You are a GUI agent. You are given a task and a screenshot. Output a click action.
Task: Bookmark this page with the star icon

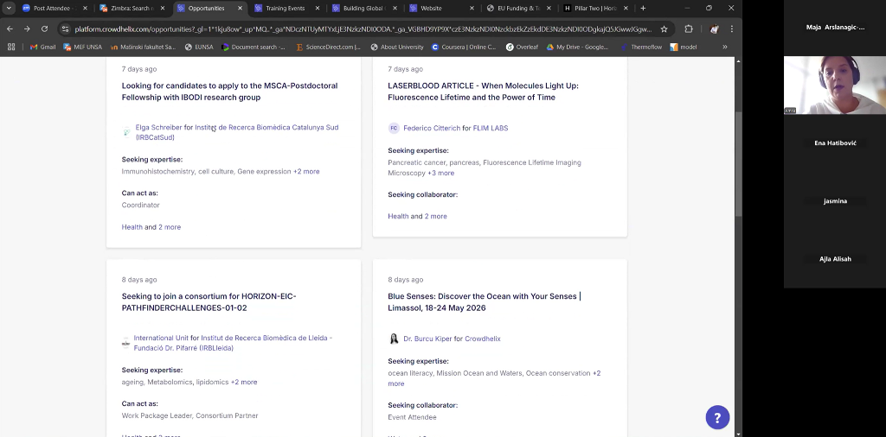click(x=664, y=28)
